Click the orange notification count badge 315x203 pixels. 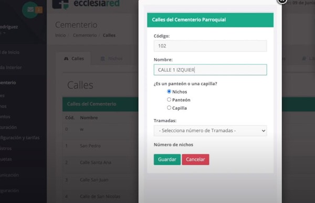39,10
